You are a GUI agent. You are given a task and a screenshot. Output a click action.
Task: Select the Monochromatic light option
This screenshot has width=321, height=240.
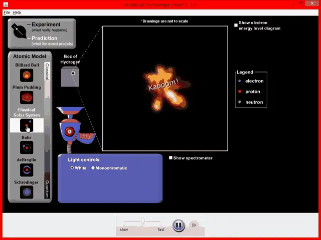[x=93, y=168]
